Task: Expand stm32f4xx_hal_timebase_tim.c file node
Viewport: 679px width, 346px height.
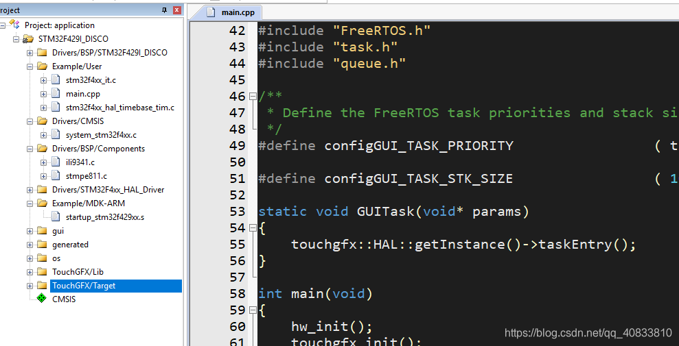Action: click(x=44, y=108)
